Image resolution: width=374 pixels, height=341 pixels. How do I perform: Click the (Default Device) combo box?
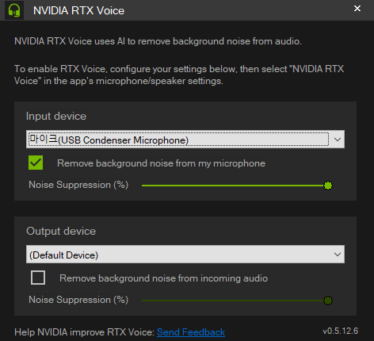pyautogui.click(x=185, y=254)
